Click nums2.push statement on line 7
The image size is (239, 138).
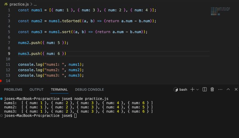[x=43, y=43]
